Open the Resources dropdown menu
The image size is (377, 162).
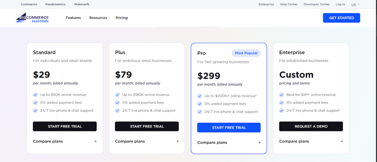coord(99,18)
